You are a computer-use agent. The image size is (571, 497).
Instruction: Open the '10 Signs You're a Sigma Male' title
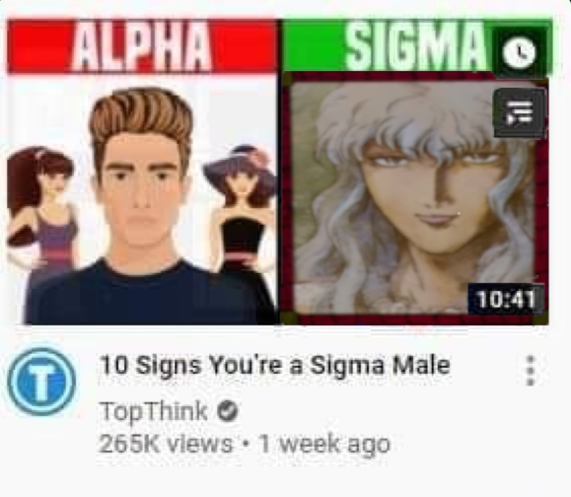point(275,365)
